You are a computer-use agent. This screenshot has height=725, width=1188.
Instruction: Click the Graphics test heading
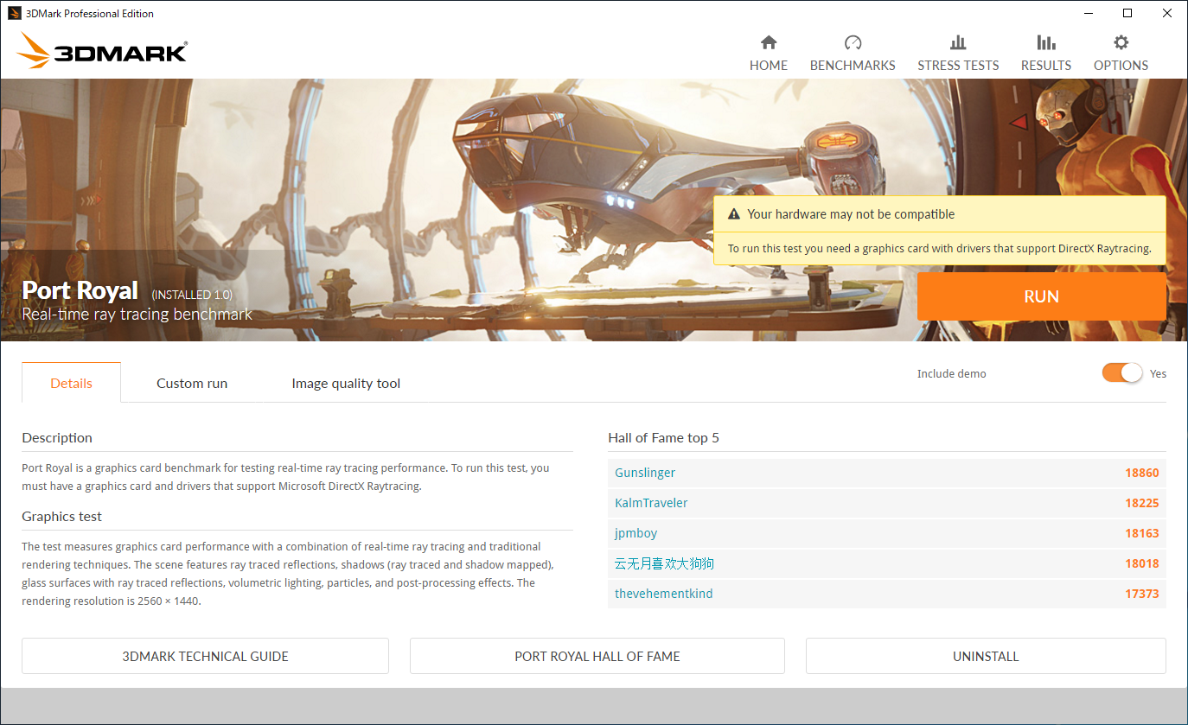tap(61, 516)
